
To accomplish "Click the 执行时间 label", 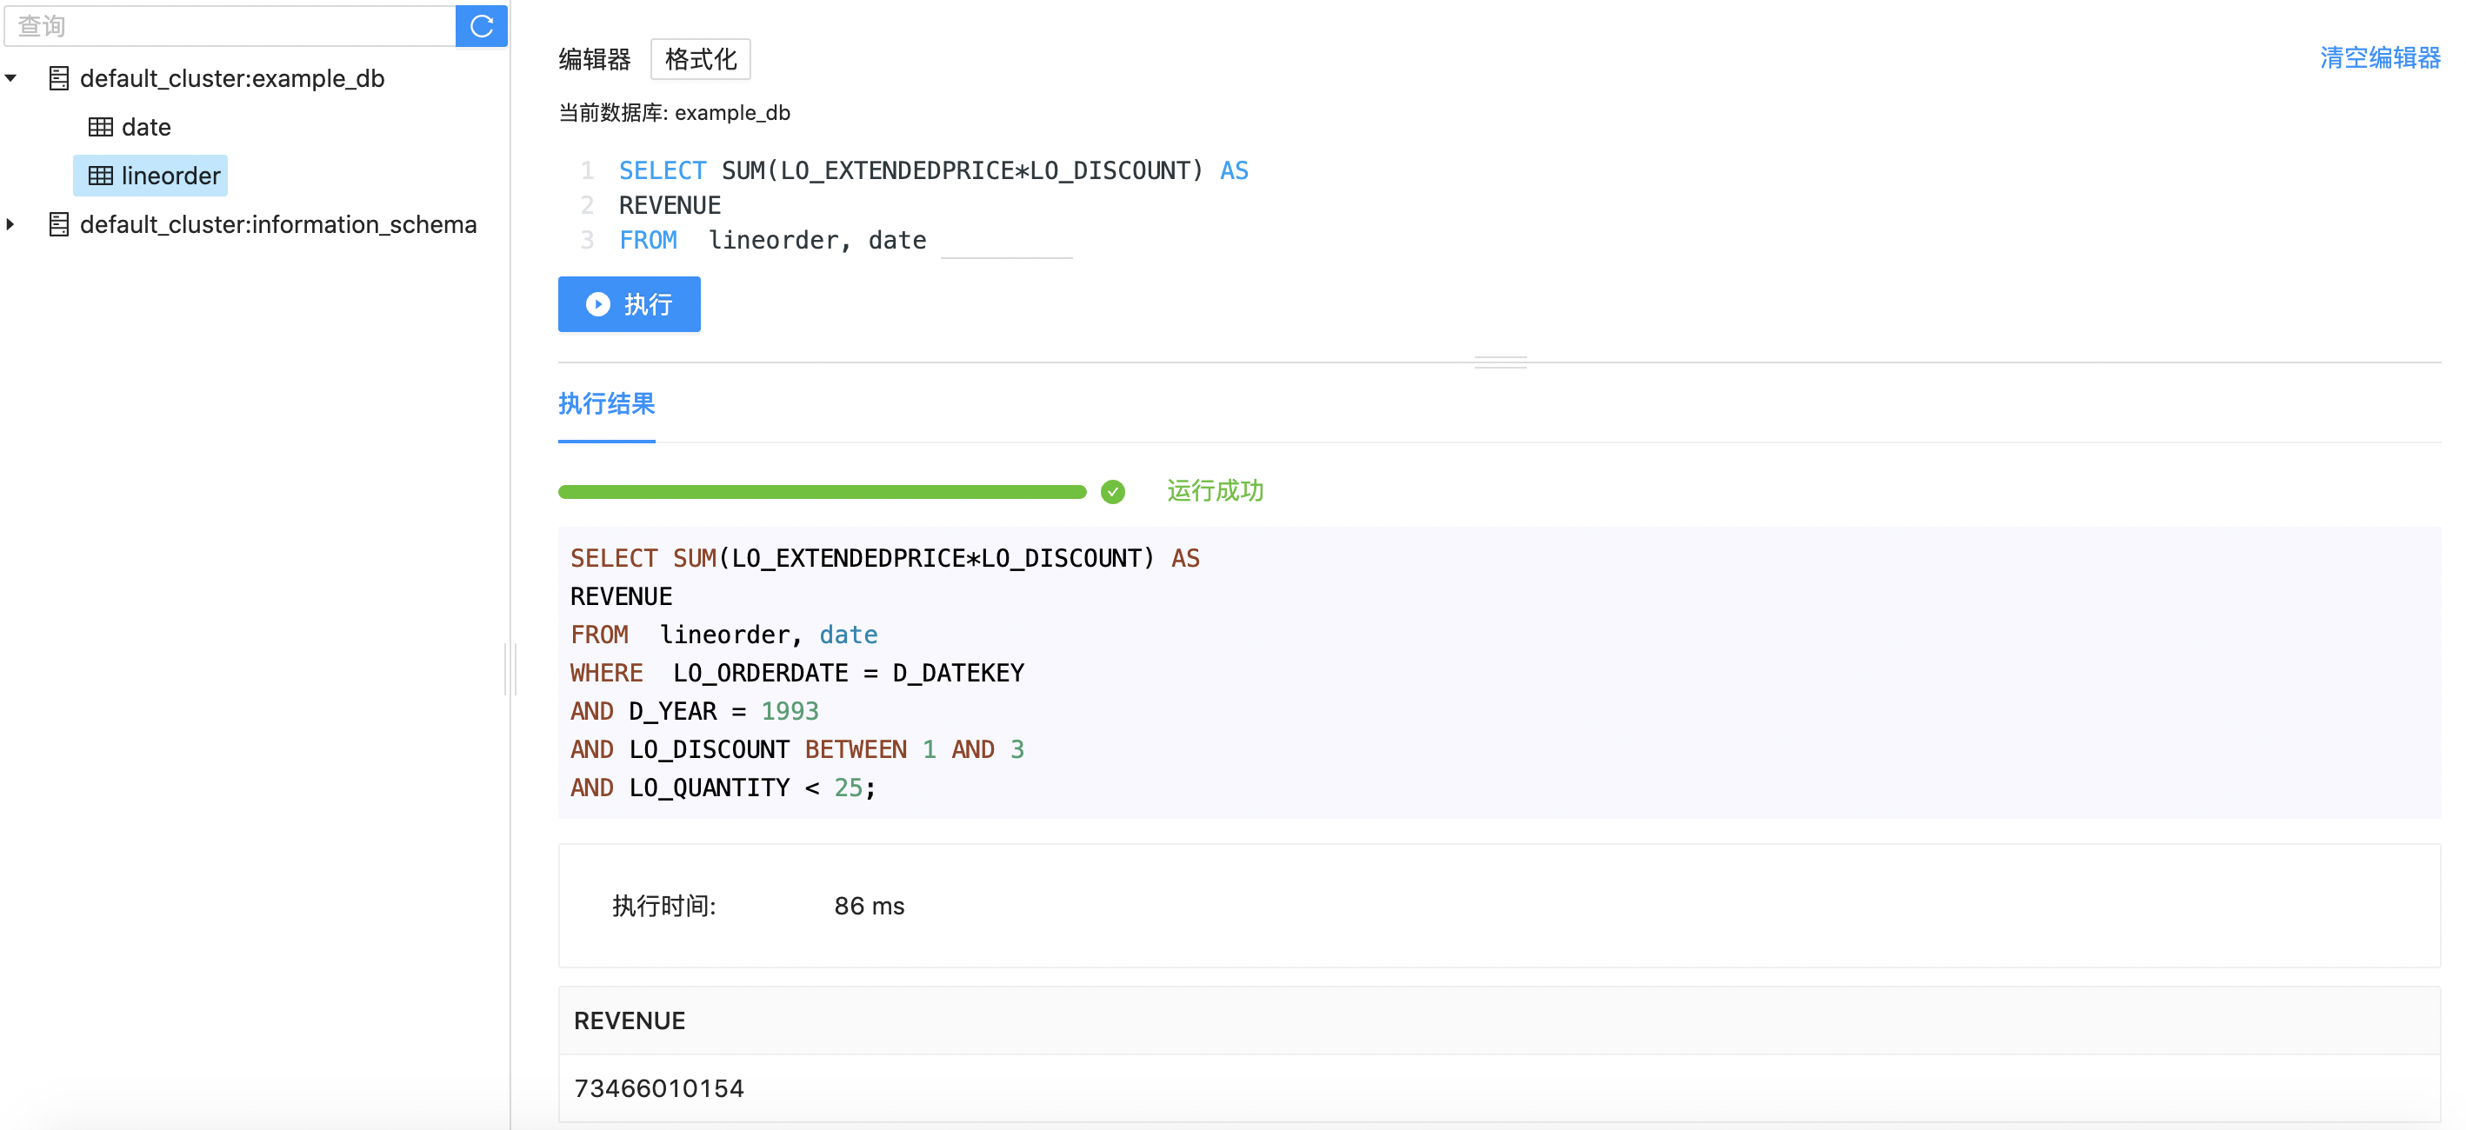I will (x=664, y=906).
